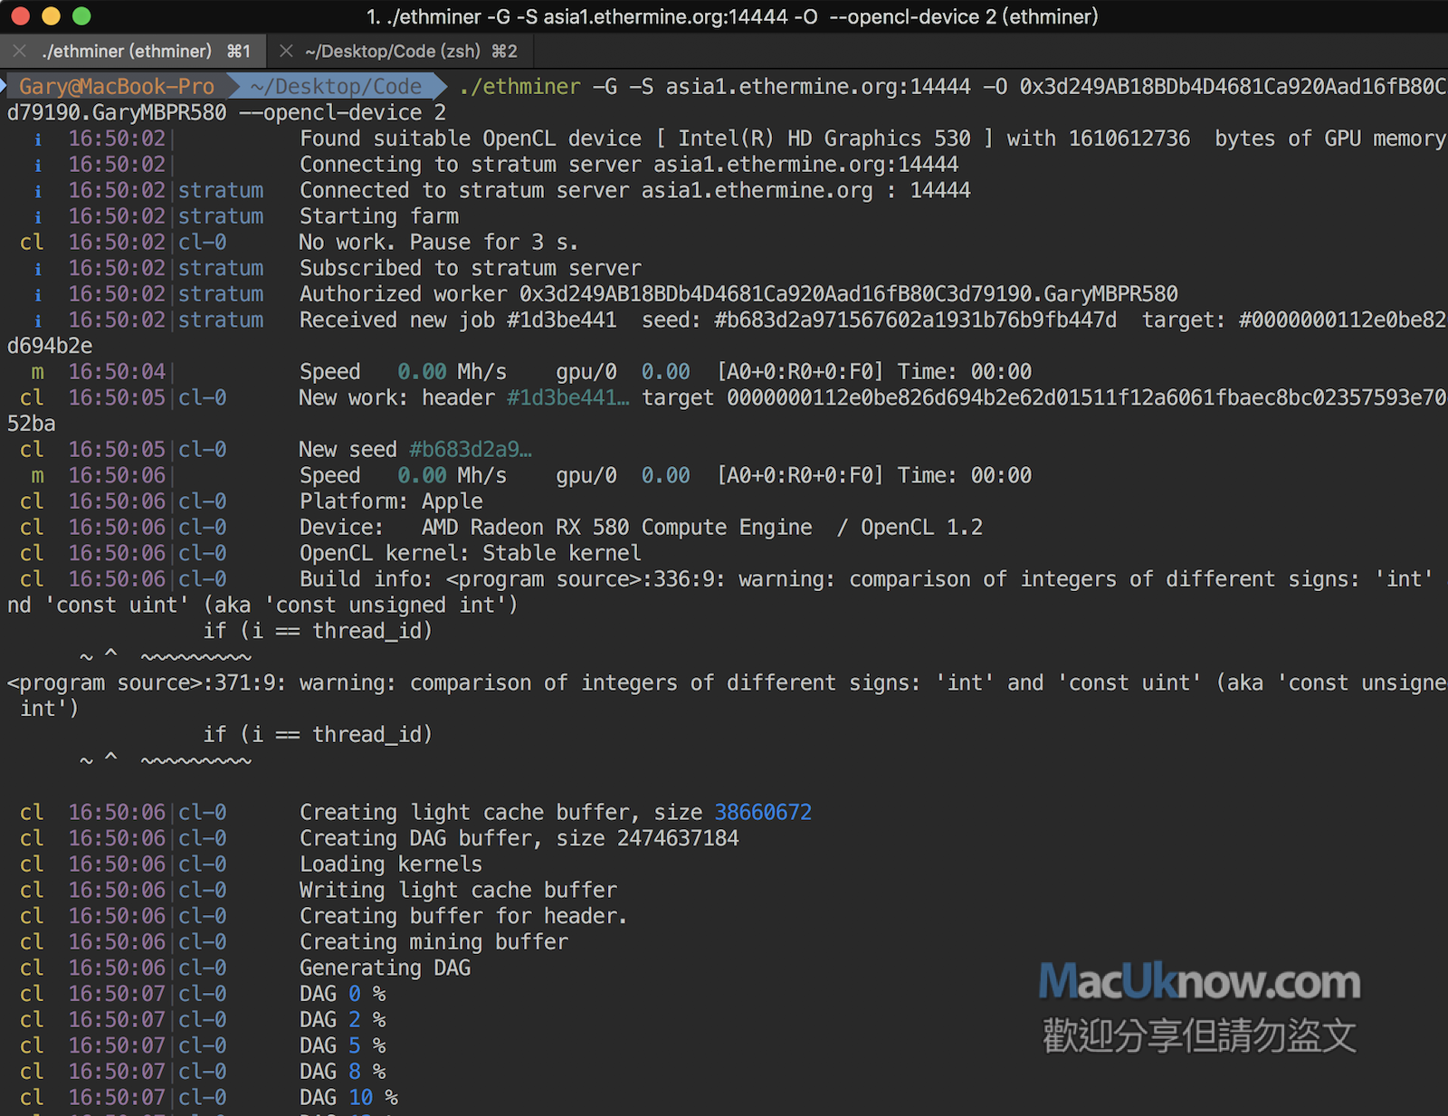Click the green fullscreen window button
This screenshot has width=1448, height=1116.
pos(81,16)
